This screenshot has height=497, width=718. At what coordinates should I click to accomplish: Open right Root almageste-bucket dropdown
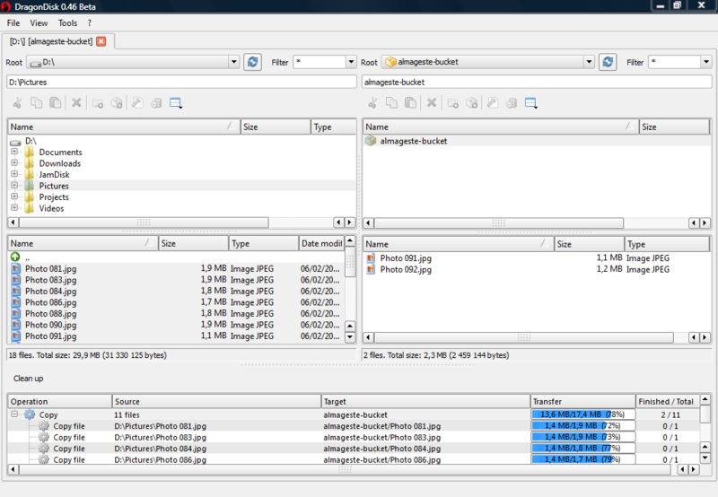(590, 62)
